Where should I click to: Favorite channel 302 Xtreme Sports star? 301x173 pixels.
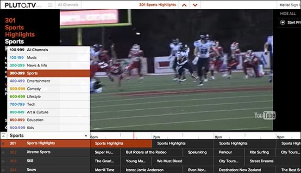point(3,152)
